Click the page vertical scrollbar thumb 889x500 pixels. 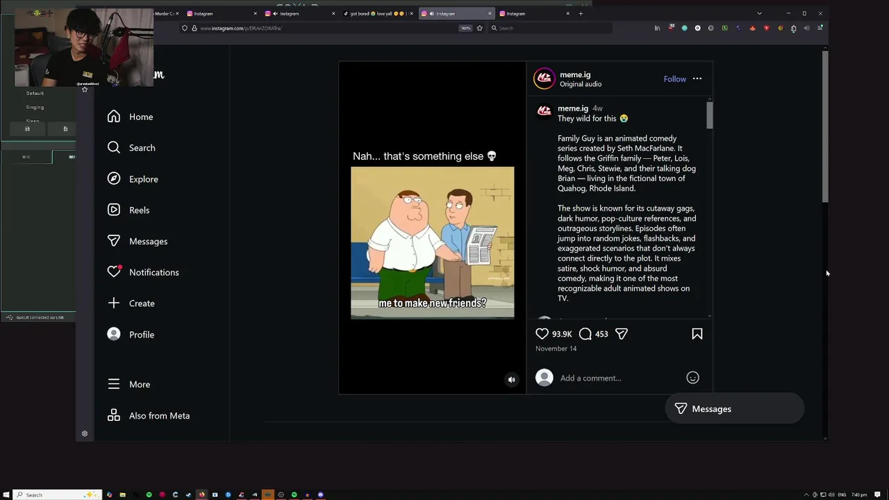click(x=824, y=126)
